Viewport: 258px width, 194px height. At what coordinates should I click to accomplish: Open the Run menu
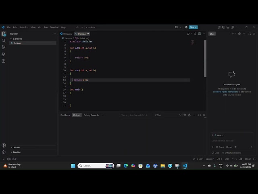coord(46,27)
